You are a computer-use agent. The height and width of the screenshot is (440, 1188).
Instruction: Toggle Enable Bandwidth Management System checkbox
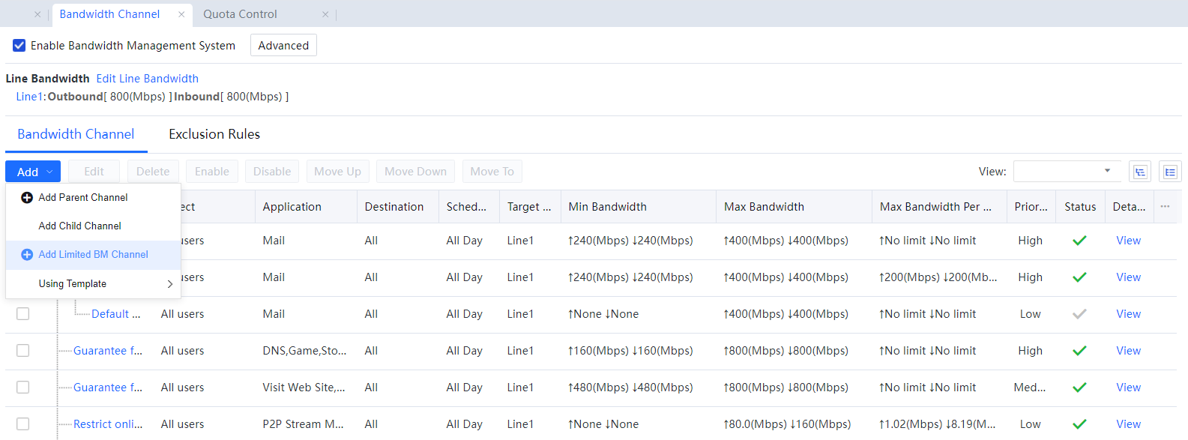pyautogui.click(x=19, y=46)
